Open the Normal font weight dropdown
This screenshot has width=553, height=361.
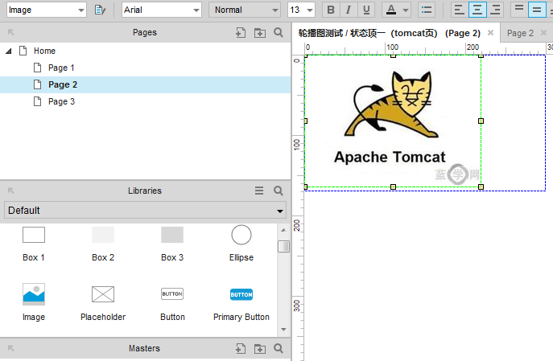[245, 10]
